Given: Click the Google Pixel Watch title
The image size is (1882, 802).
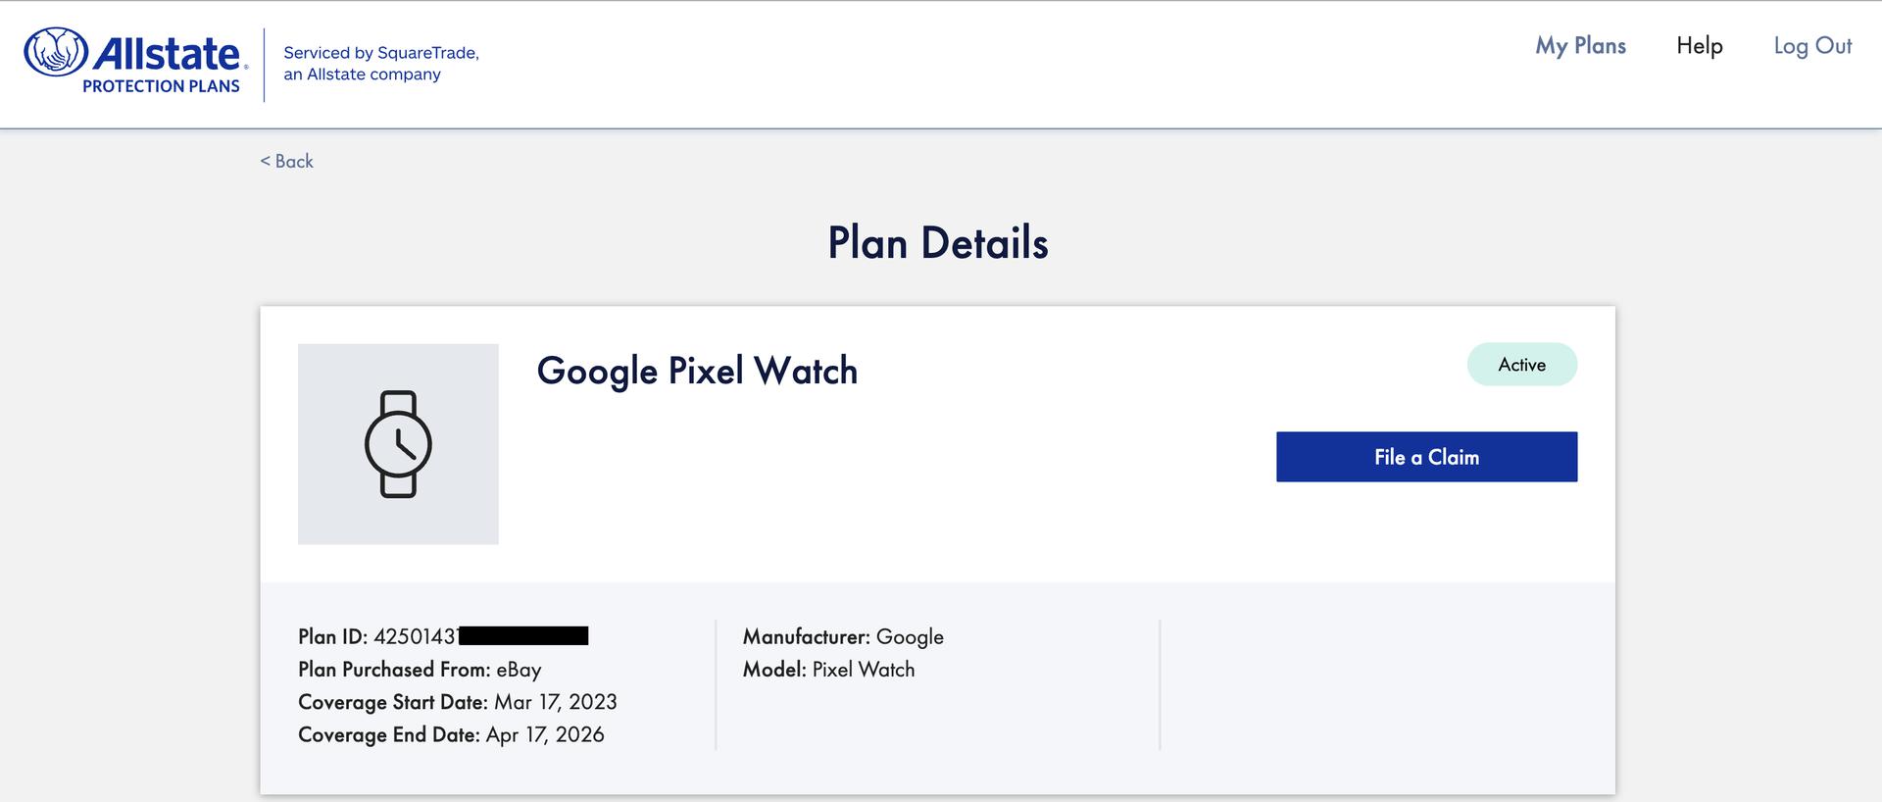Looking at the screenshot, I should pos(697,371).
